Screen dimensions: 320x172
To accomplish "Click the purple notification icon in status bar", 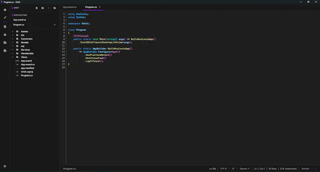I will coord(316,168).
